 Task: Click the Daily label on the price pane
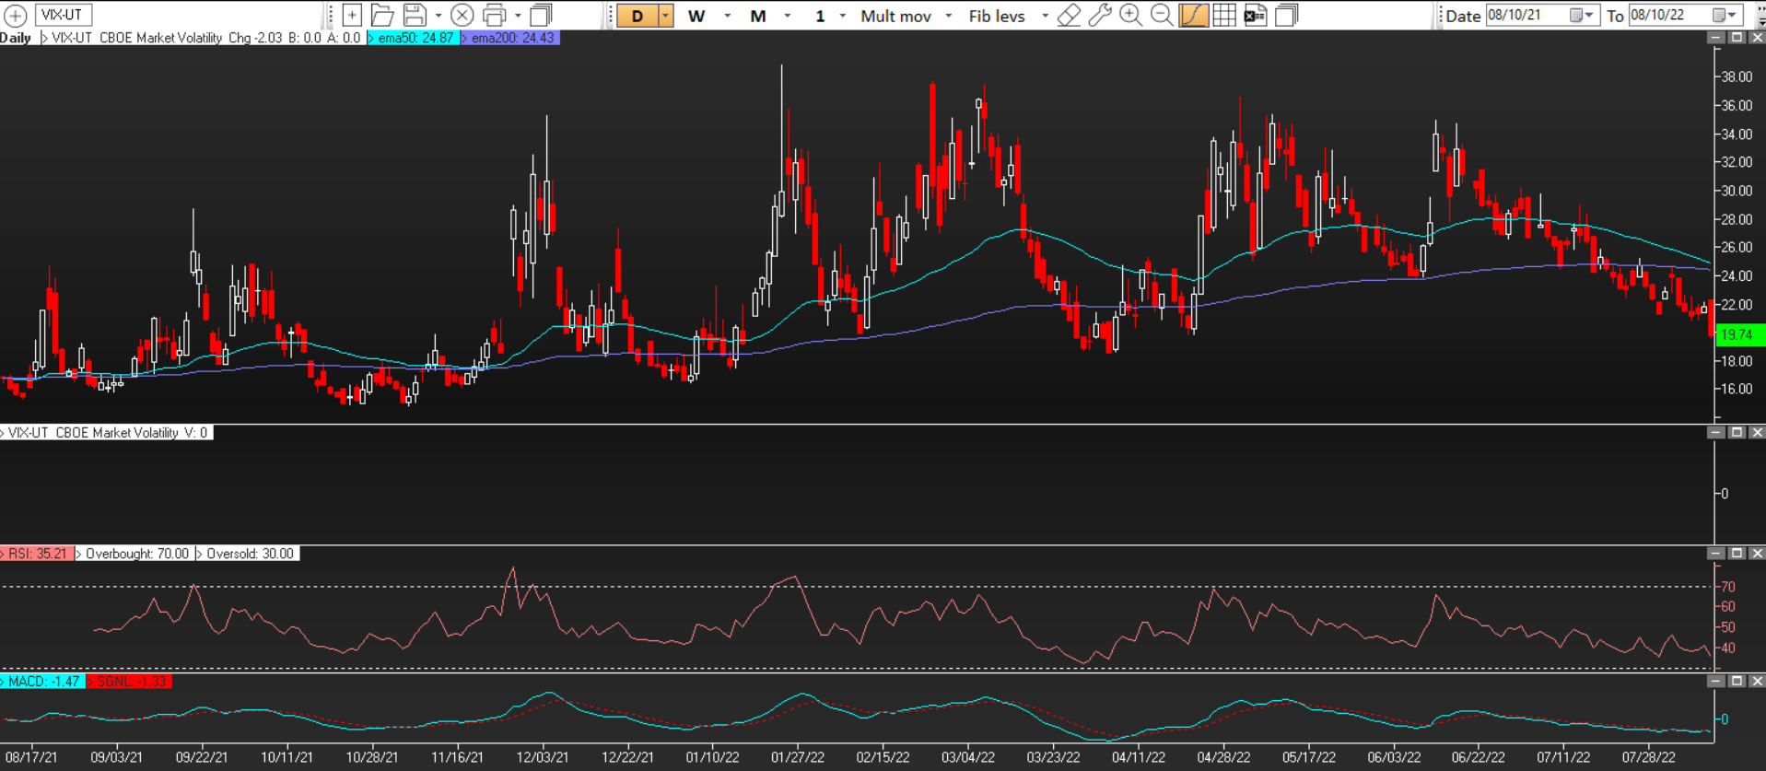(16, 38)
